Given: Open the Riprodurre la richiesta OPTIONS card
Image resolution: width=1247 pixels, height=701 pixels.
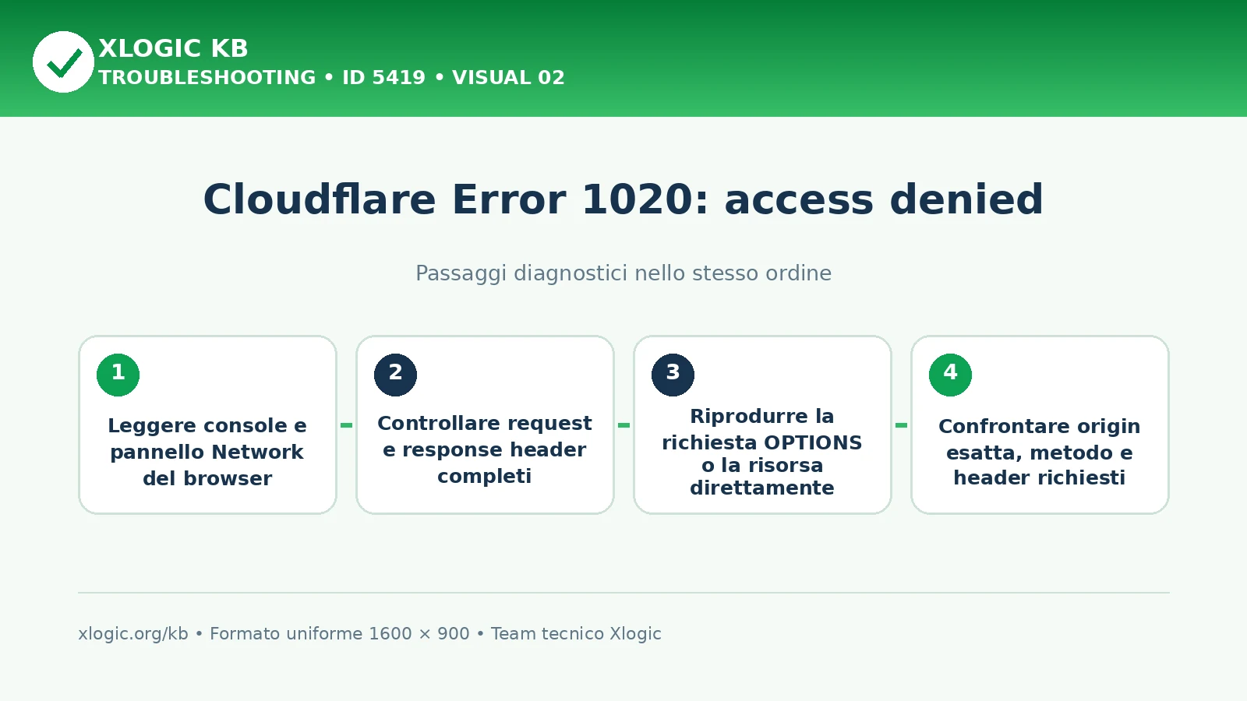Looking at the screenshot, I should tap(762, 425).
